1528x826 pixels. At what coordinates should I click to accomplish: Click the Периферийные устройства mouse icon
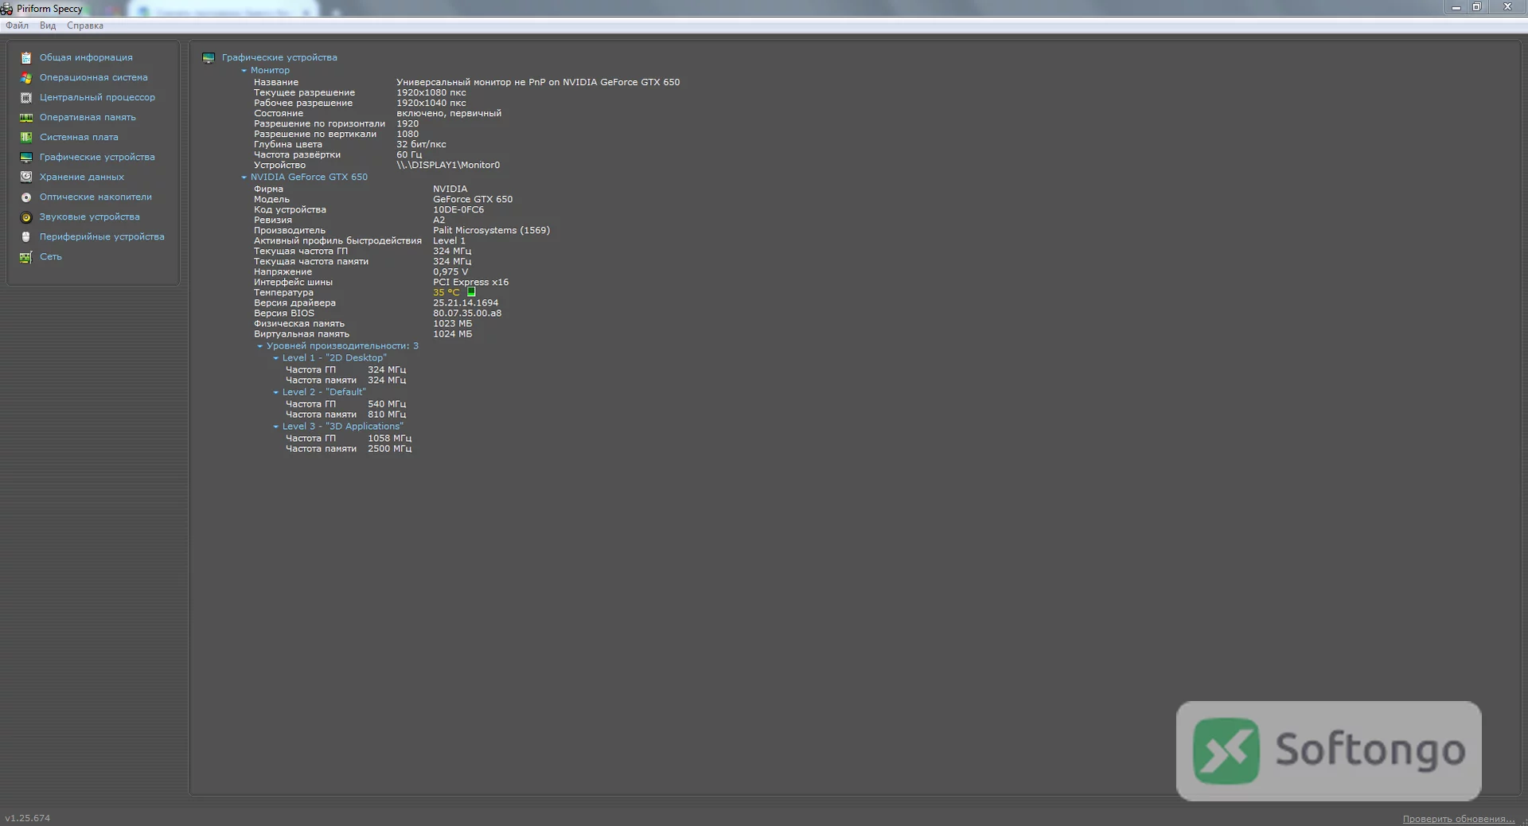(26, 237)
